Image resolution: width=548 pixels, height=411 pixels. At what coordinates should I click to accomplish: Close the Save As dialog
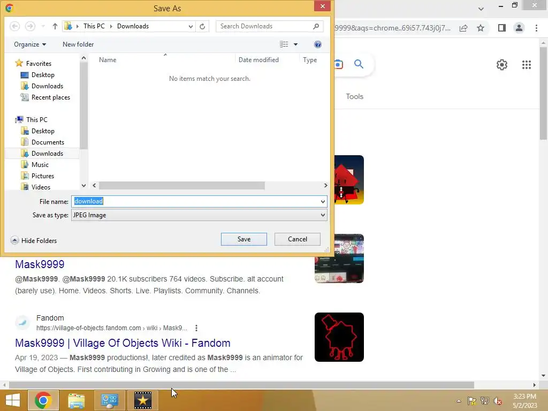tap(322, 6)
